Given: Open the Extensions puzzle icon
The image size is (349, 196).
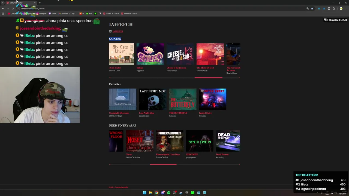Looking at the screenshot, I should point(334,8).
